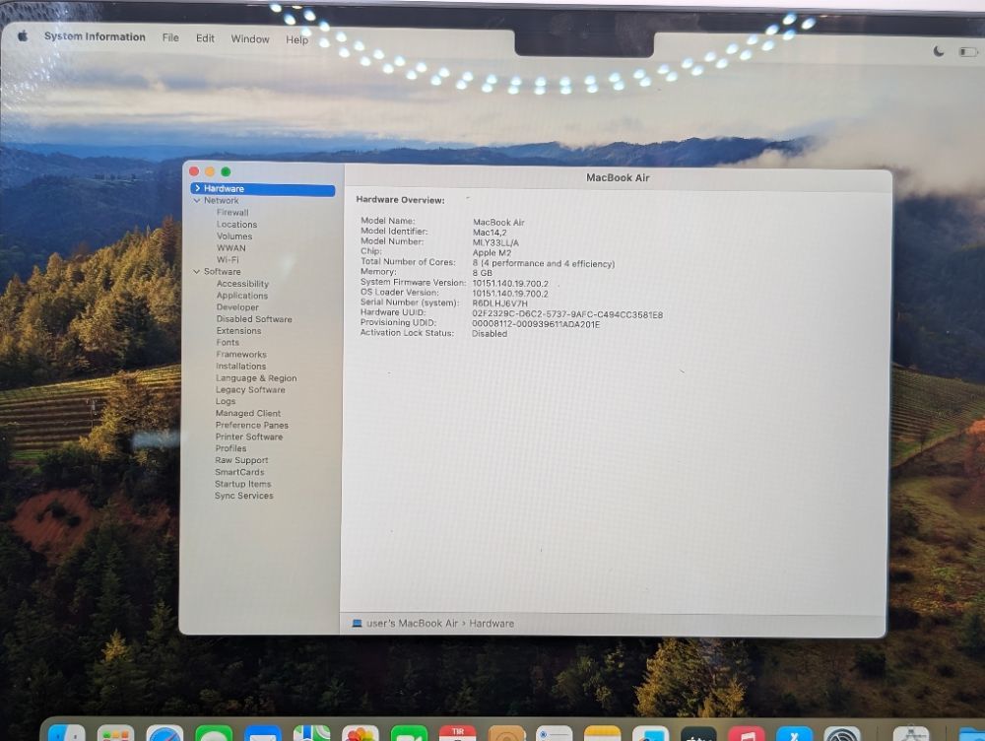Viewport: 985px width, 741px height.
Task: Click the model identifier value "Mac14,2"
Action: coord(490,233)
